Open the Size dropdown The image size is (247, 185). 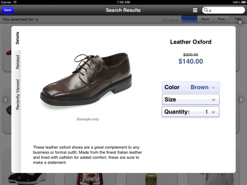[190, 99]
